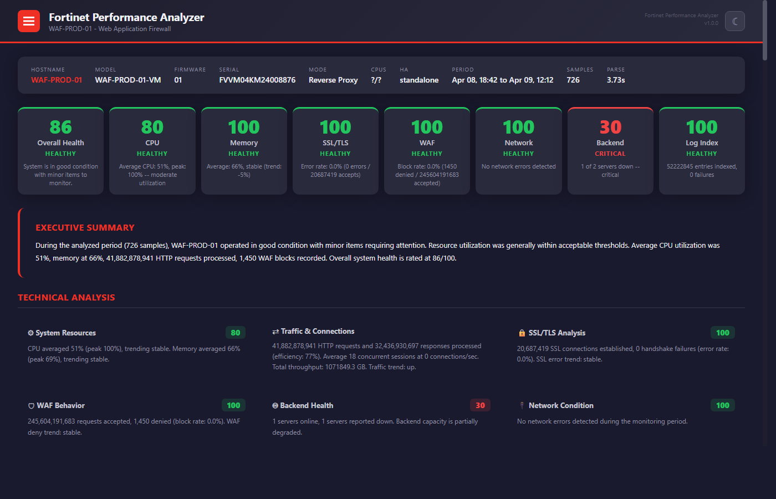Click the SSL/TLS Analysis 100 badge

[x=722, y=333]
